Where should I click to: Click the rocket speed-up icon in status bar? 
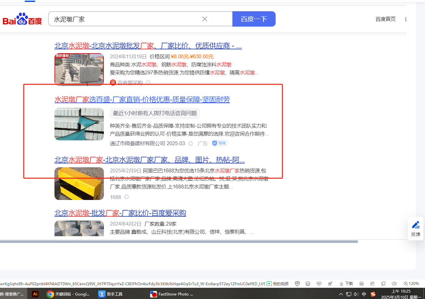(x=330, y=284)
